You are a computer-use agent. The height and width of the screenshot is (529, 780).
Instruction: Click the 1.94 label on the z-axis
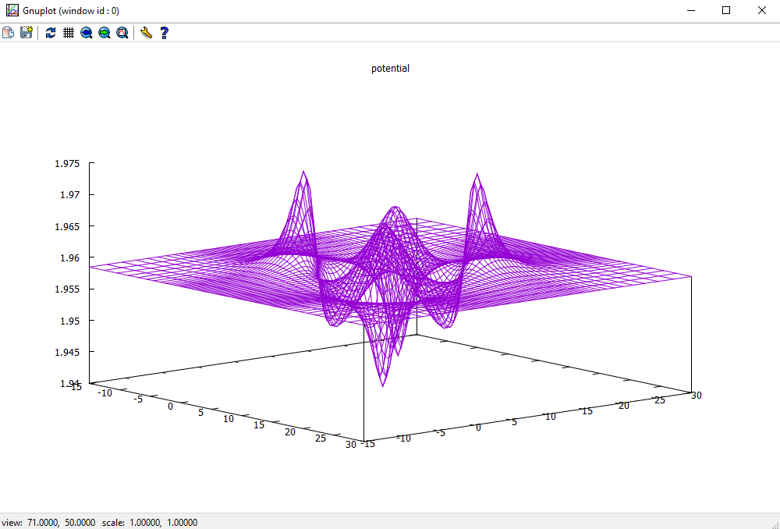69,383
